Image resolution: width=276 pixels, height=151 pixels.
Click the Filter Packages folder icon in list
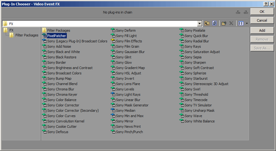tap(44, 30)
